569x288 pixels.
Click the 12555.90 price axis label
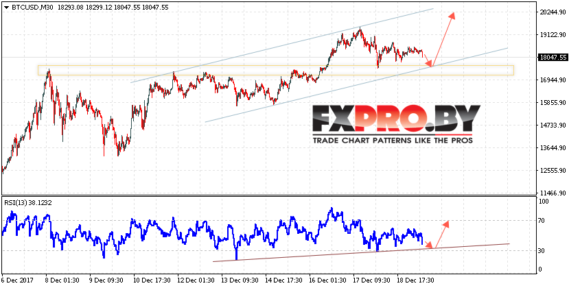553,171
